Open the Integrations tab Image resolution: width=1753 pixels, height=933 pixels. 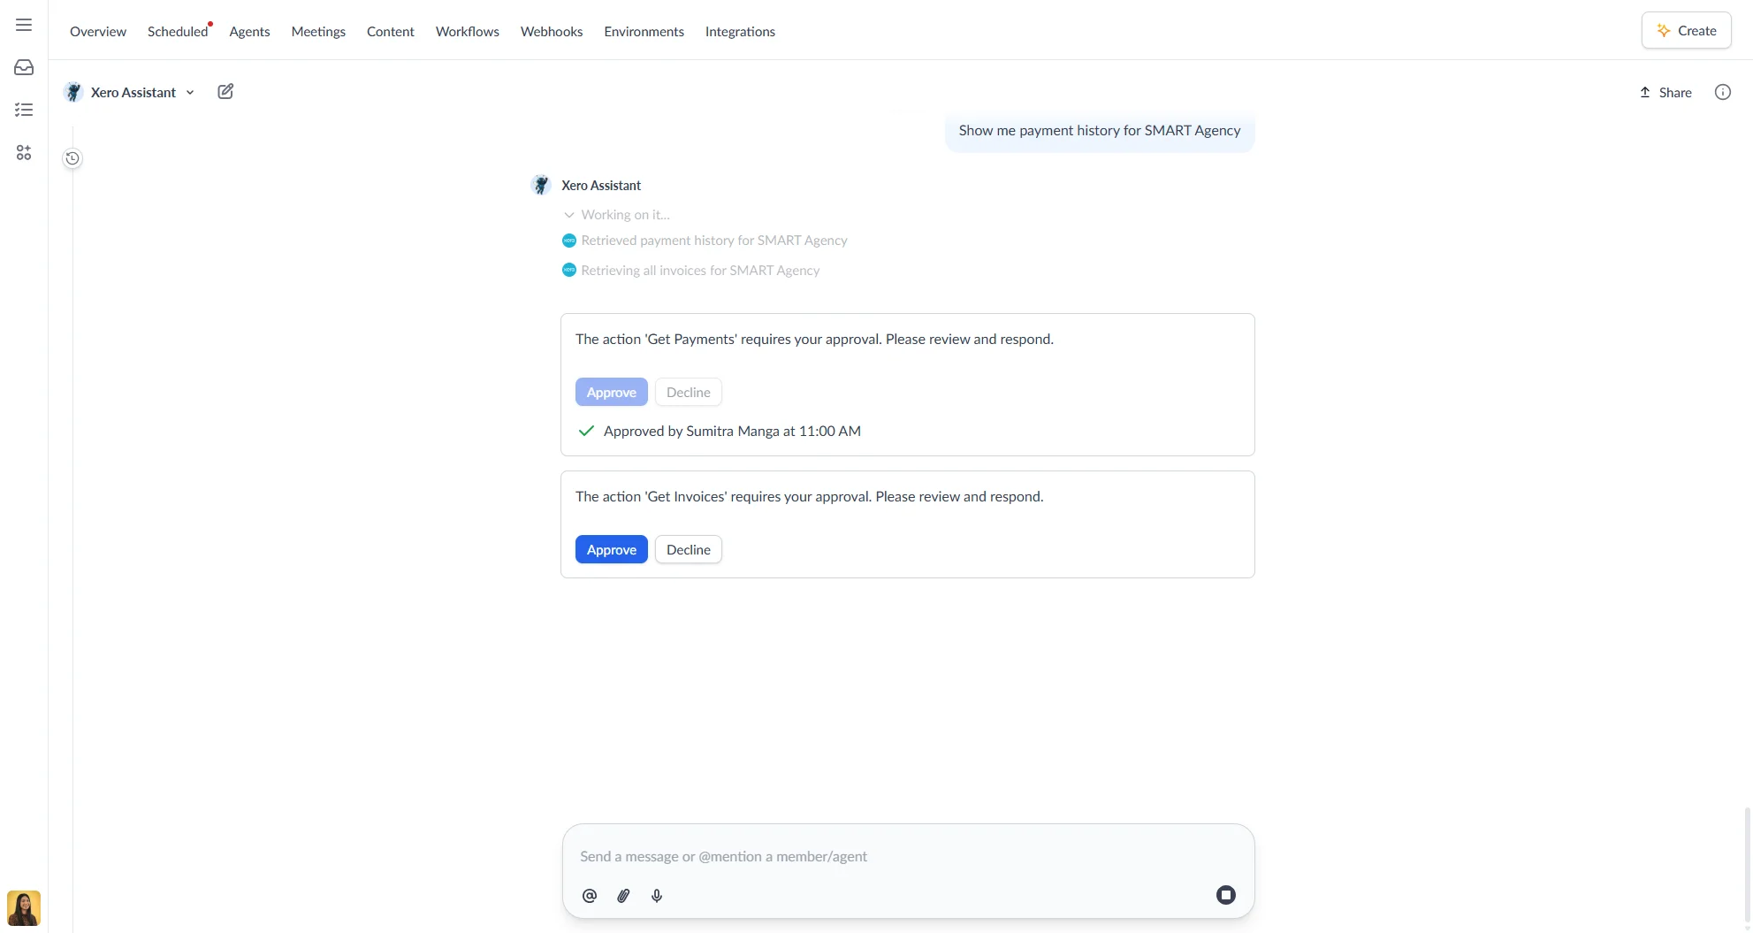[x=739, y=31]
